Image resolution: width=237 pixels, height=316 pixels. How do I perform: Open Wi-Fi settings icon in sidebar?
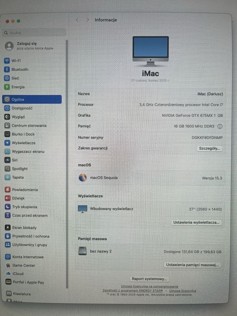7,60
